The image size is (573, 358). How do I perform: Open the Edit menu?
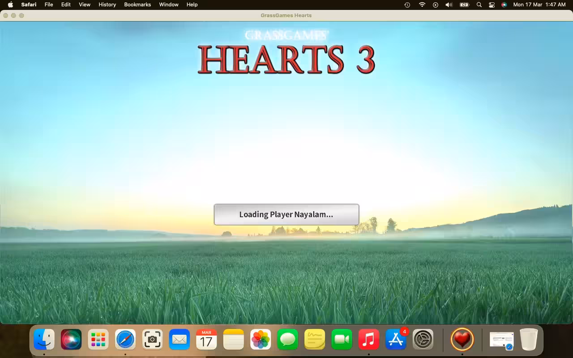pos(66,4)
